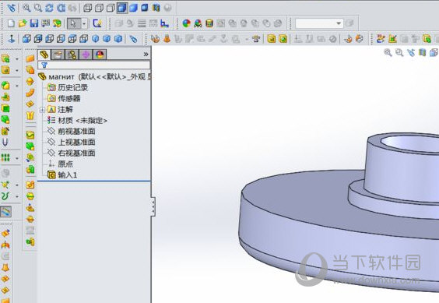
Task: Click the panel splitter collapse handle
Action: click(153, 206)
